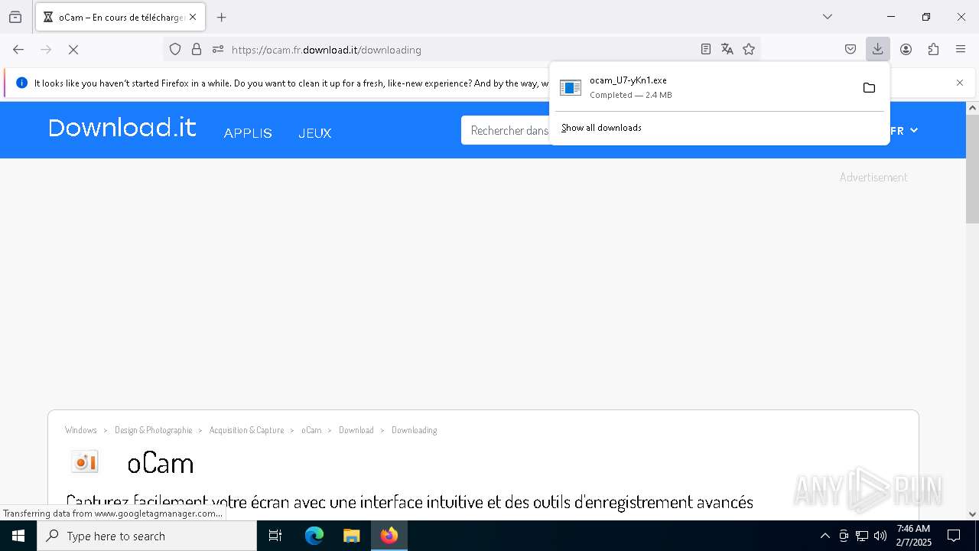Screen dimensions: 979x551
Task: Open Windows breadcrumb link
Action: tap(81, 430)
